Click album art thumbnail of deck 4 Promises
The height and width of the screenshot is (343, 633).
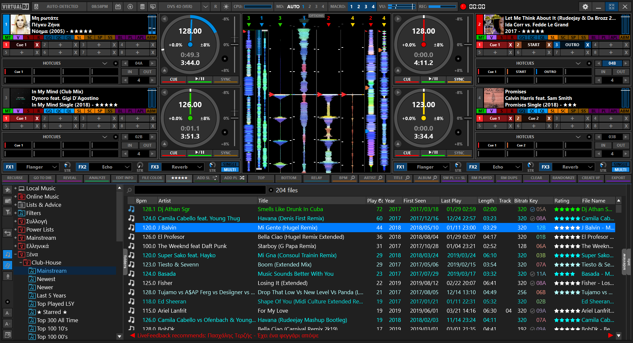coord(493,98)
